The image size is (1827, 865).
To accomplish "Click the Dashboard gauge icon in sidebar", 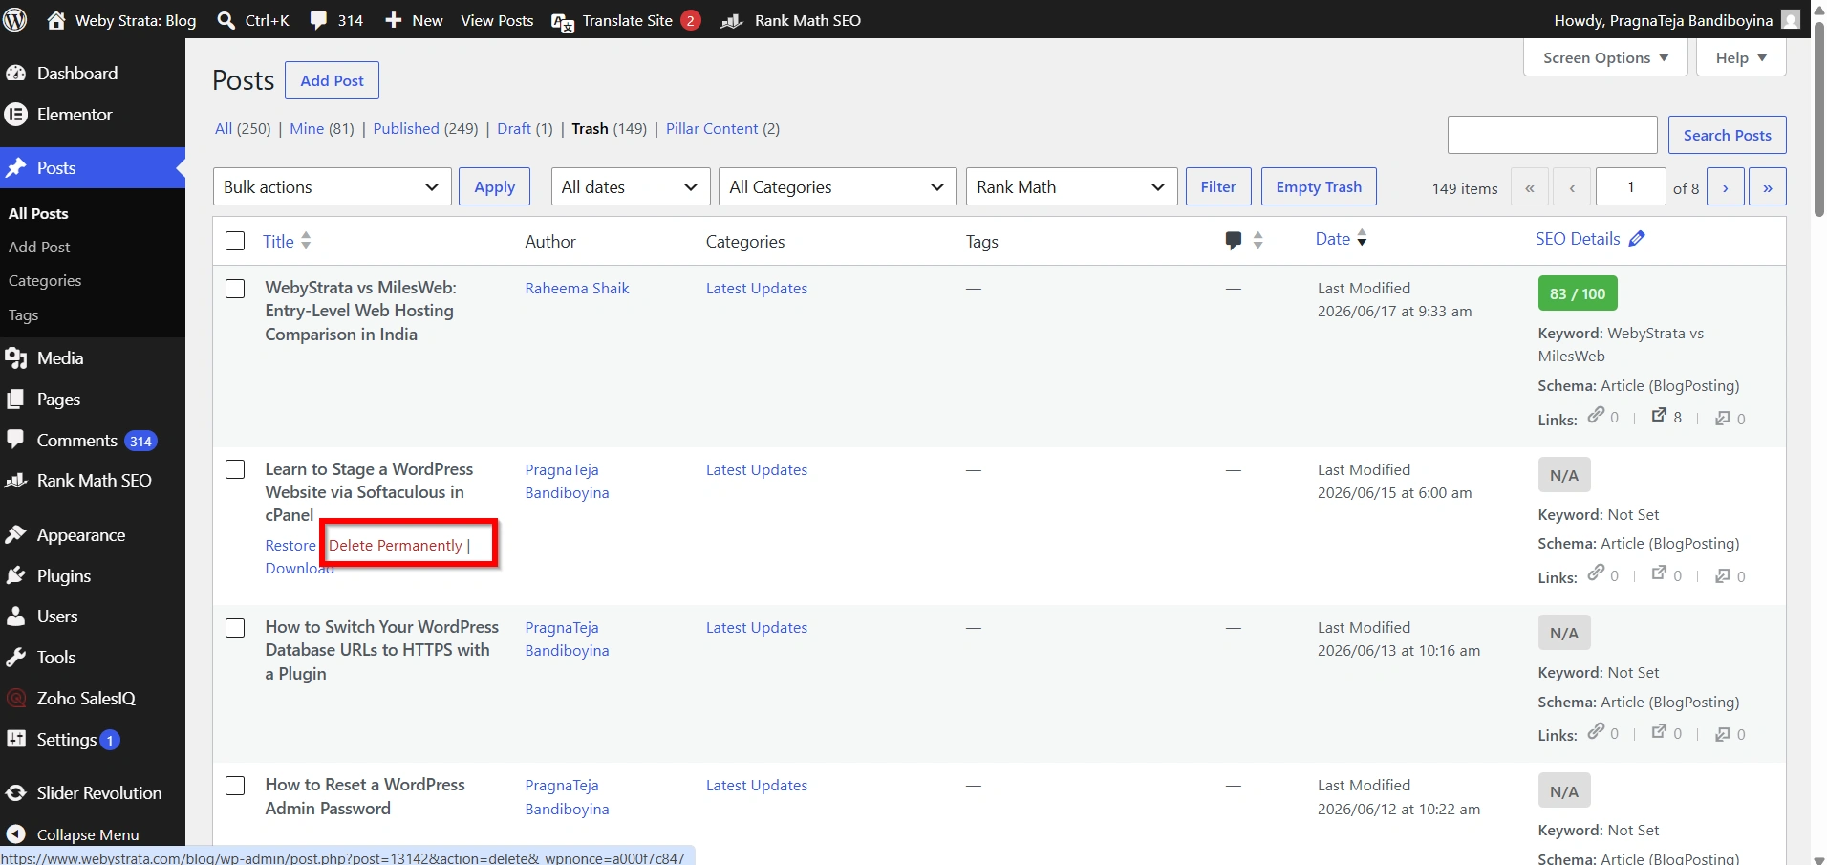I will tap(16, 74).
